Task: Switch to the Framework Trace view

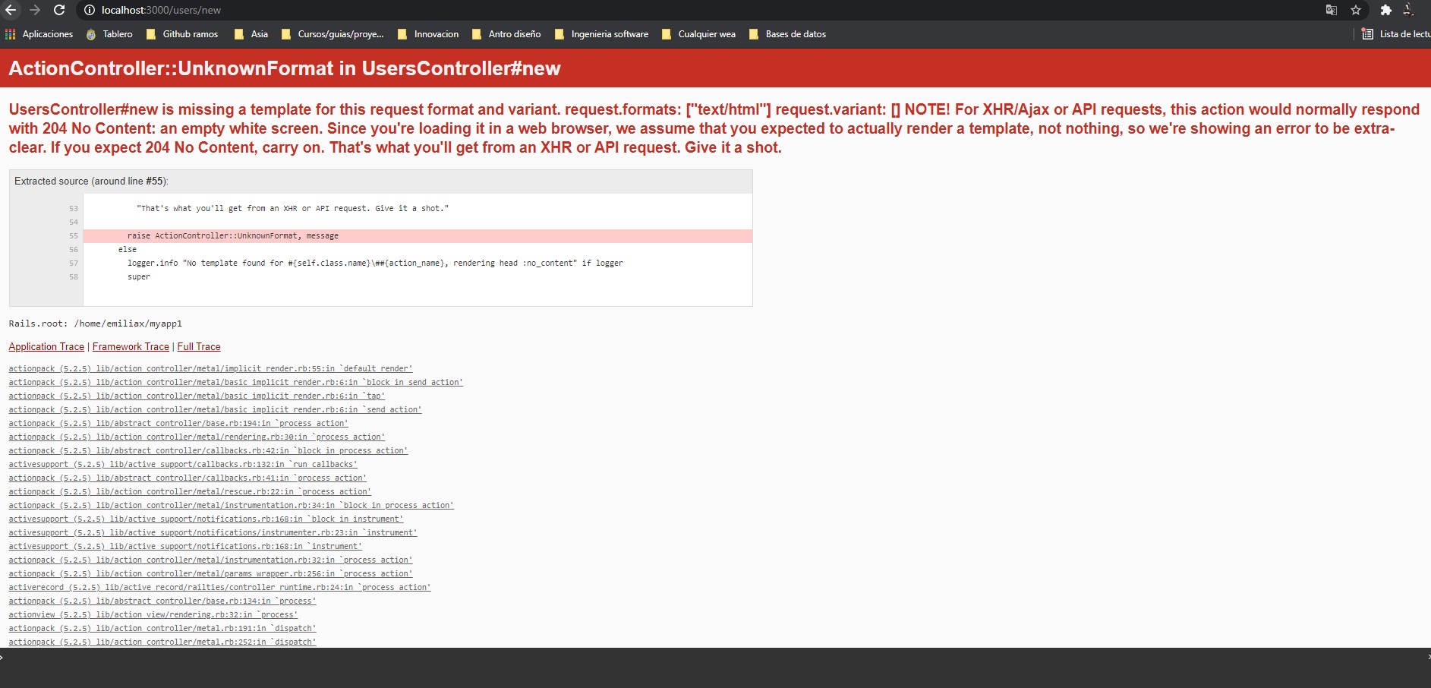Action: [x=130, y=347]
